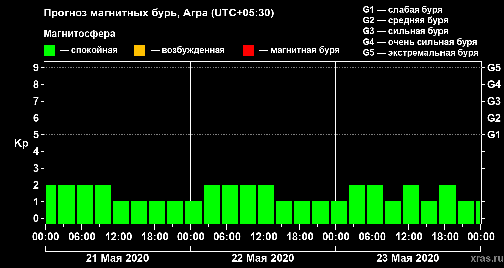504x268 pixels.
Task: Select the 'G4 — очень сильная буря' legend line
Action: (x=420, y=42)
